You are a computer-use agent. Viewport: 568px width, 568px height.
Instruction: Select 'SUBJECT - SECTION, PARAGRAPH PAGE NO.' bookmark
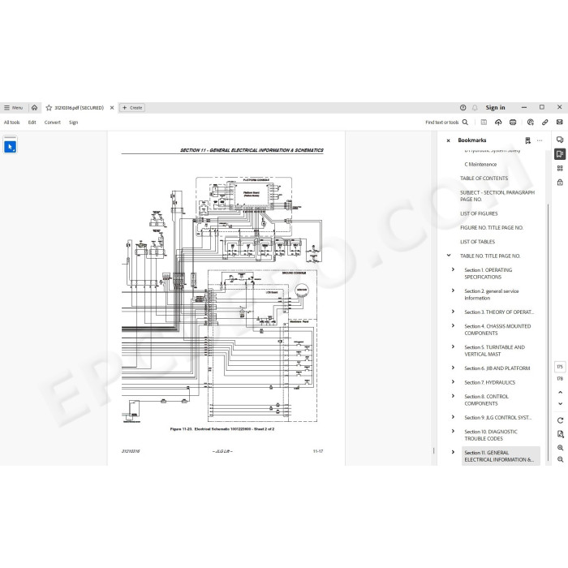(x=497, y=196)
